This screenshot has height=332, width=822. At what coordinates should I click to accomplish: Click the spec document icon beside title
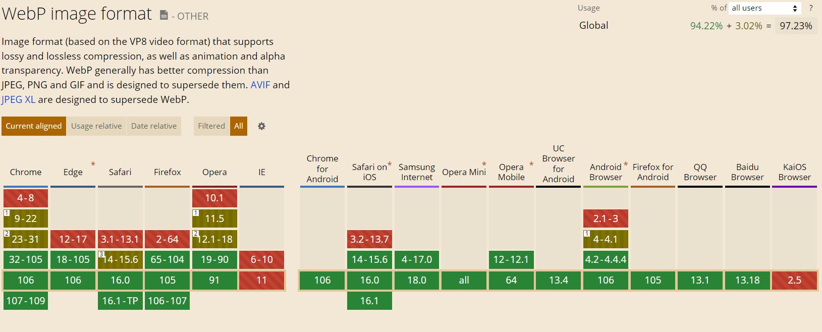(x=164, y=16)
